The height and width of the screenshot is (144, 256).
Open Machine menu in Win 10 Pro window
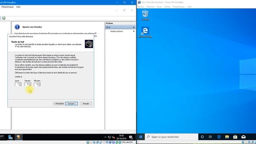[x=150, y=7]
